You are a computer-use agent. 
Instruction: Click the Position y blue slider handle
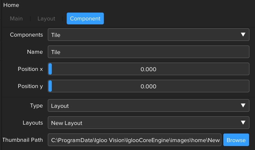[x=50, y=86]
